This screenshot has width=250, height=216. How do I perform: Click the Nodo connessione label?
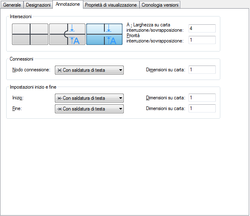(31, 70)
